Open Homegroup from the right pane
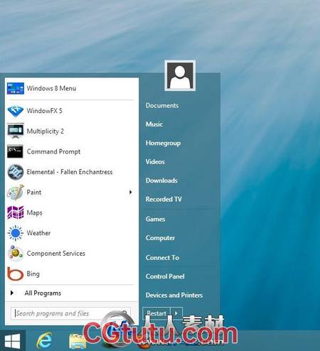Screen dimensions: 320x351 point(163,143)
